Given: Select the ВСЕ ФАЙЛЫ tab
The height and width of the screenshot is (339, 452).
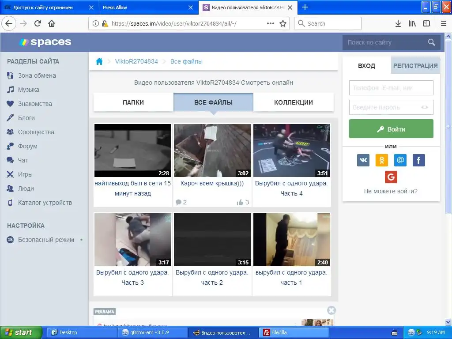Looking at the screenshot, I should click(213, 102).
